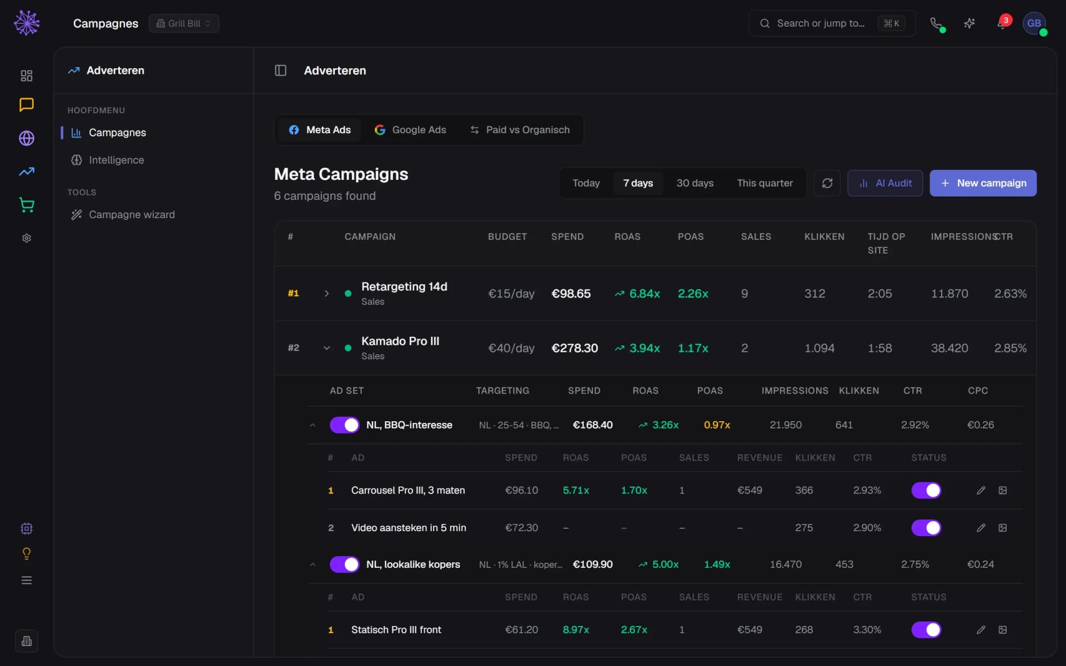Open the trending-up advertising sidebar icon
The height and width of the screenshot is (666, 1066).
[x=27, y=171]
